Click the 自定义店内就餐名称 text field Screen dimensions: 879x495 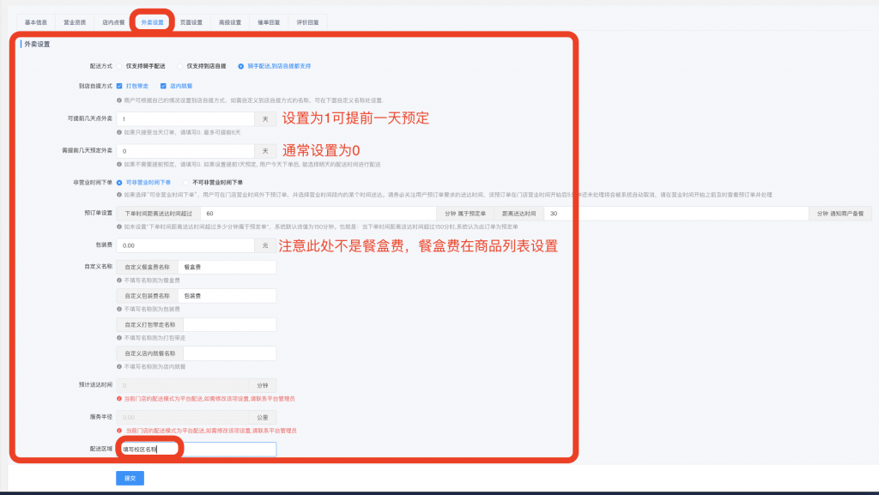(x=228, y=353)
